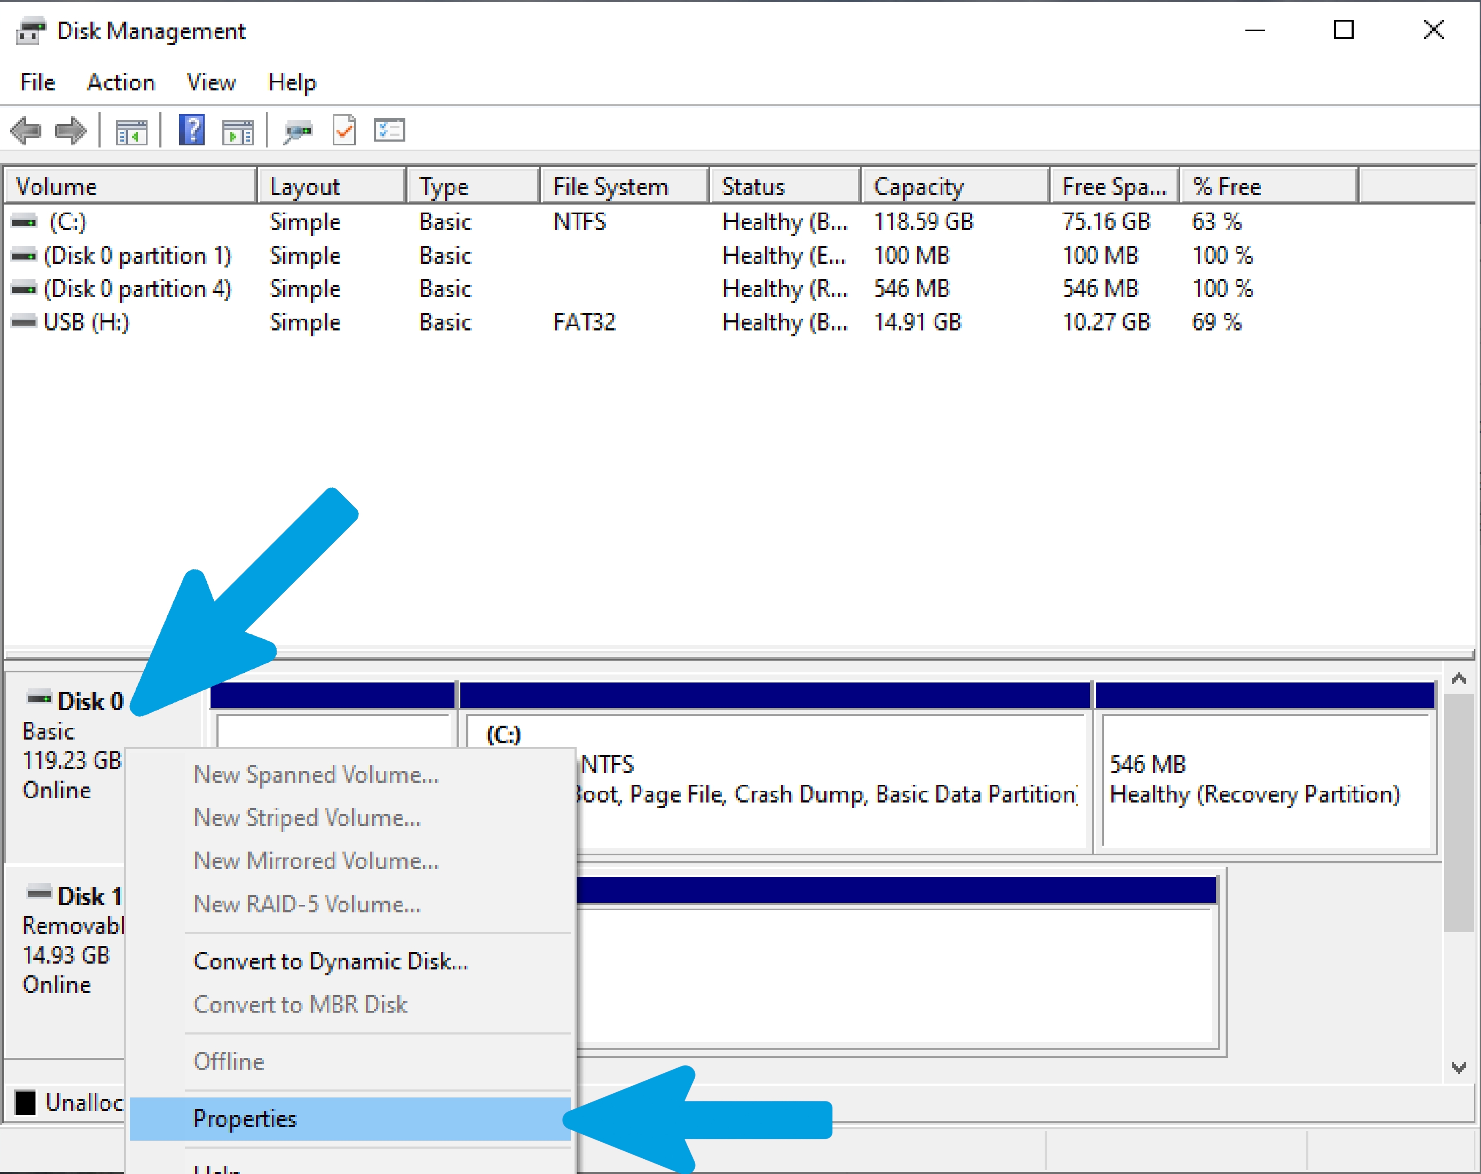Screen dimensions: 1481x1174
Task: Click the FAT32 file system cell
Action: tap(585, 322)
